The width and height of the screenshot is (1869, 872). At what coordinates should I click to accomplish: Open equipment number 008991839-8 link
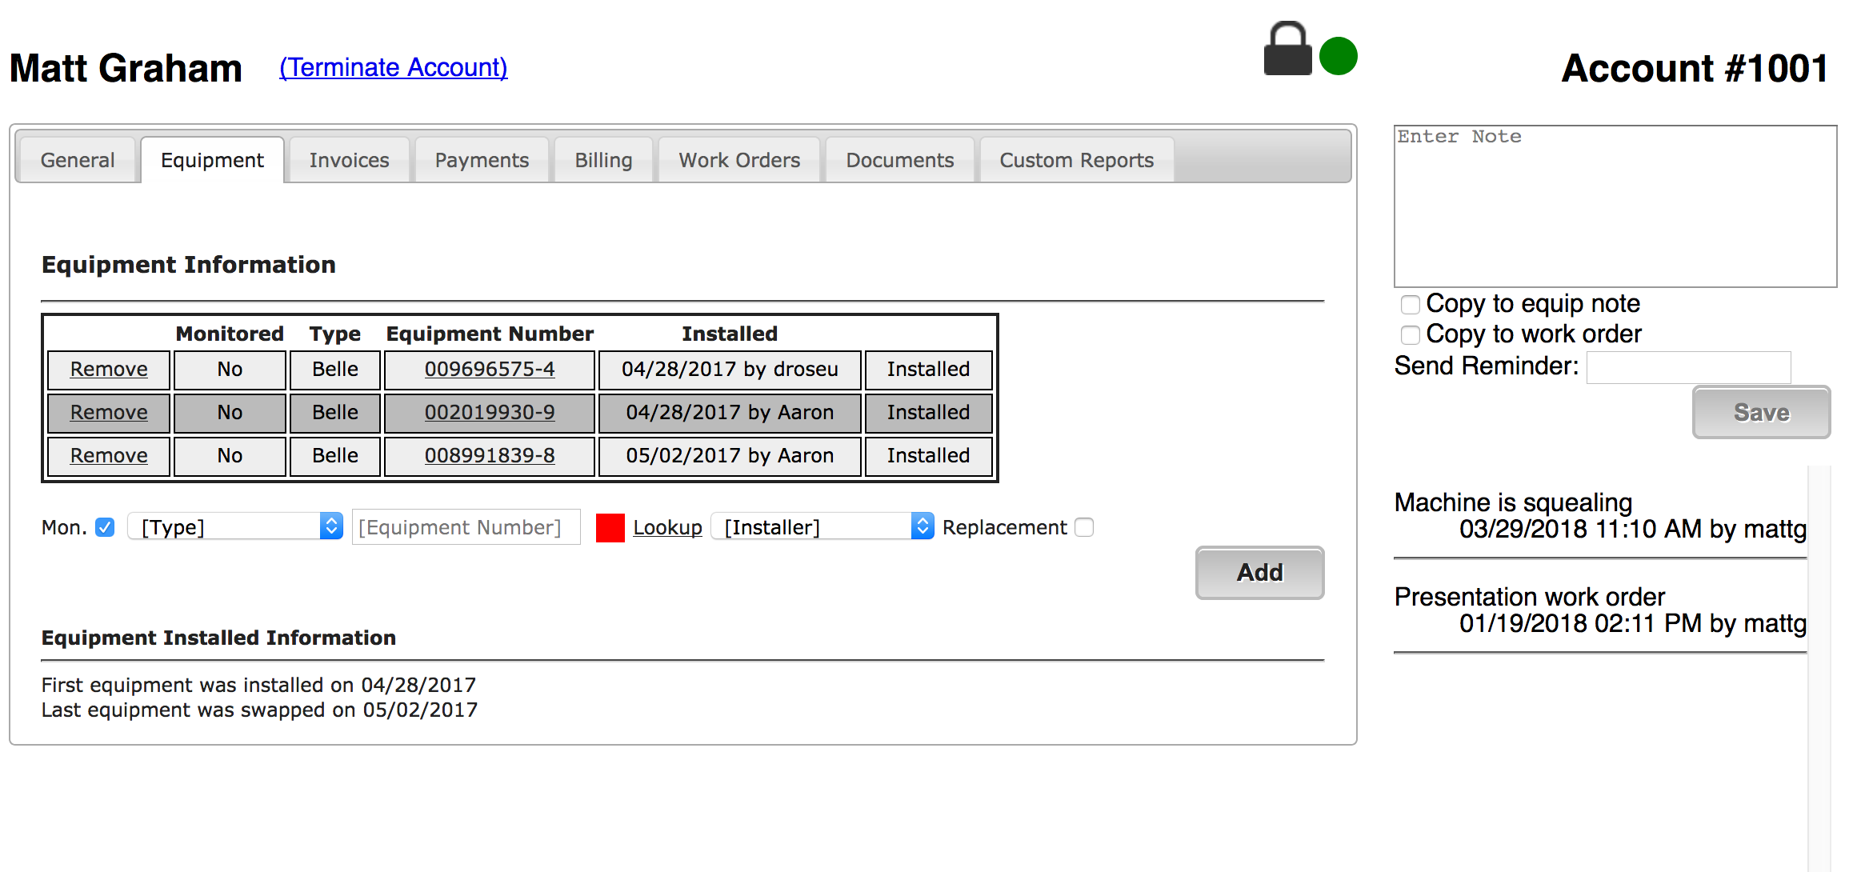tap(490, 455)
